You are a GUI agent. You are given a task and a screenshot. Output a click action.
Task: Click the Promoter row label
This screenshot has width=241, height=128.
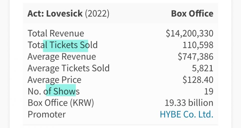[x=47, y=114]
